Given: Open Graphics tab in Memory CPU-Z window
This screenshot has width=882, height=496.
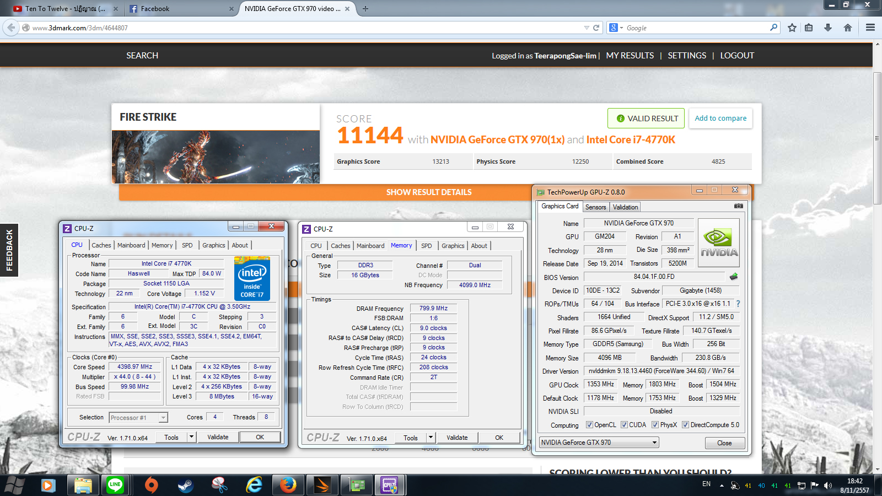Looking at the screenshot, I should (x=453, y=246).
